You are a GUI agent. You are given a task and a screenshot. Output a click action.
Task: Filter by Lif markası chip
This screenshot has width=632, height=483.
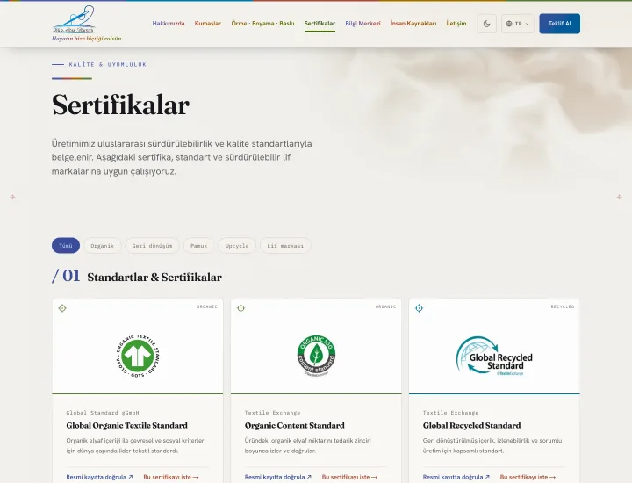pyautogui.click(x=285, y=246)
